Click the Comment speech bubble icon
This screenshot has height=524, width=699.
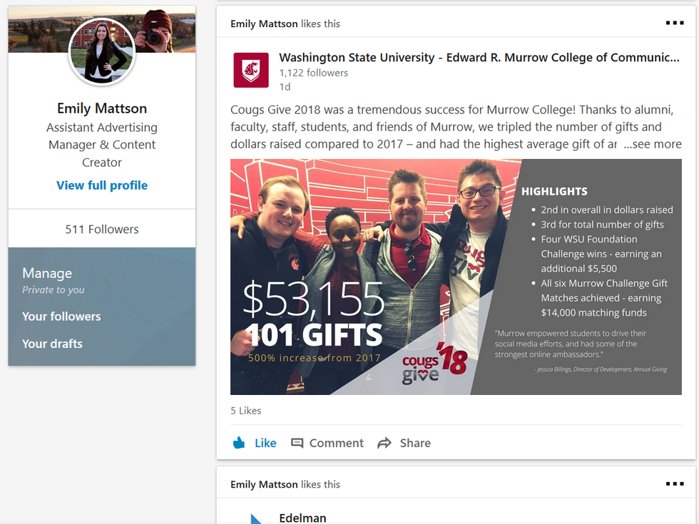297,443
